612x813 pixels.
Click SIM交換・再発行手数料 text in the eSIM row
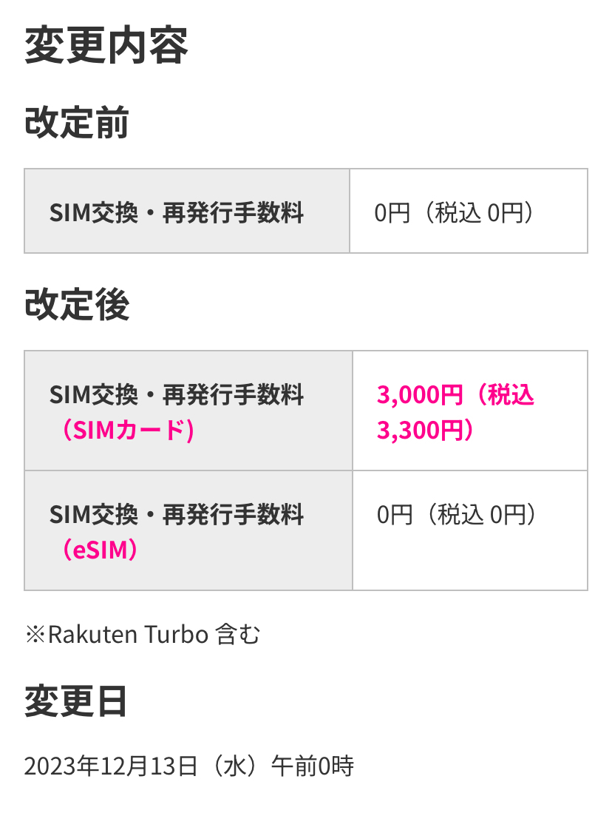click(177, 513)
